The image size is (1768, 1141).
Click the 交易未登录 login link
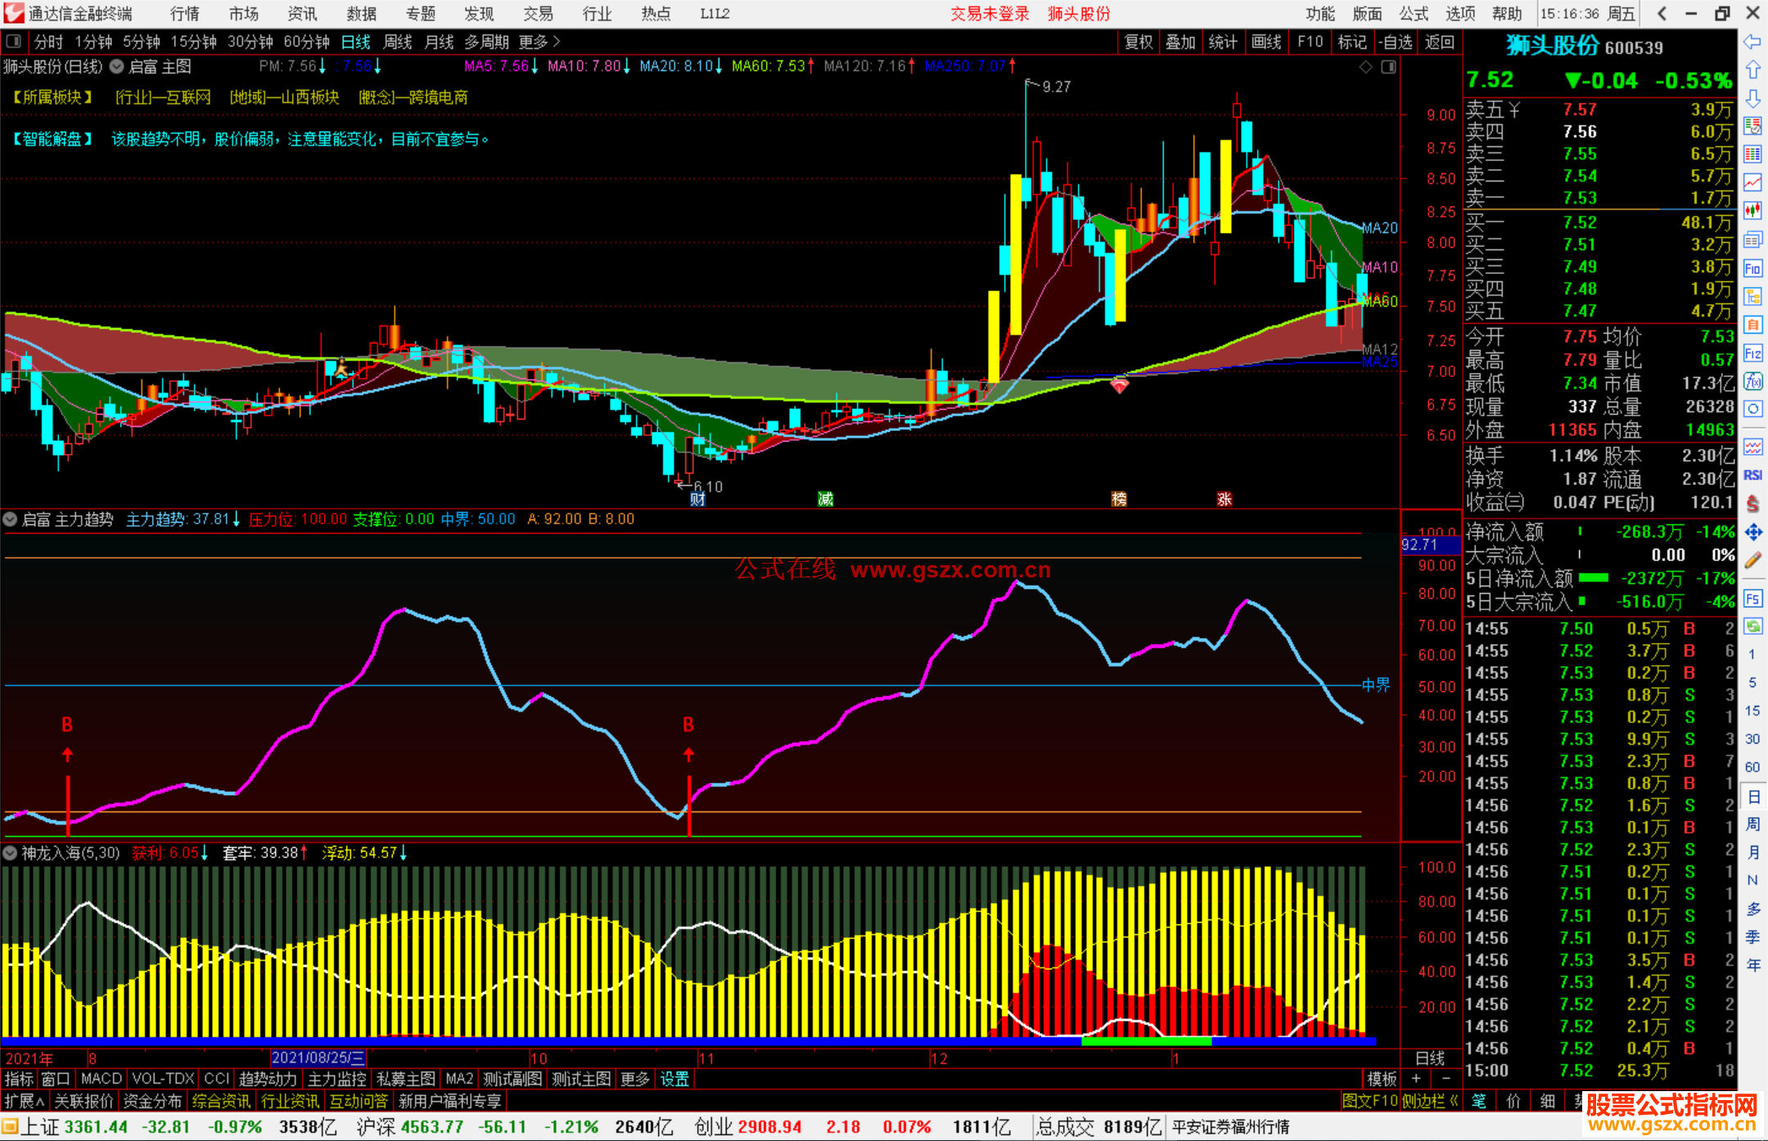[x=990, y=13]
